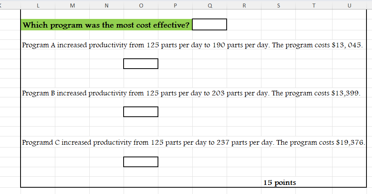The width and height of the screenshot is (372, 194).
Task: Select column P header
Action: pyautogui.click(x=175, y=6)
